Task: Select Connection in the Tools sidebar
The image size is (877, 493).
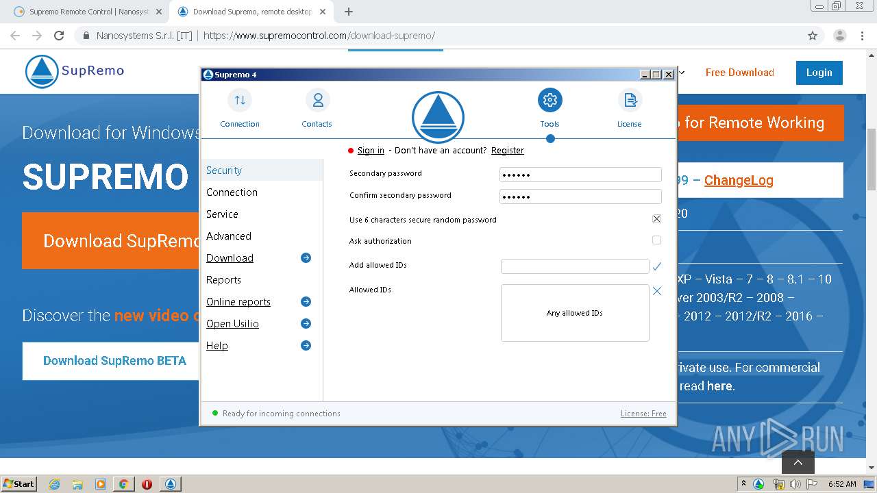Action: pyautogui.click(x=262, y=192)
